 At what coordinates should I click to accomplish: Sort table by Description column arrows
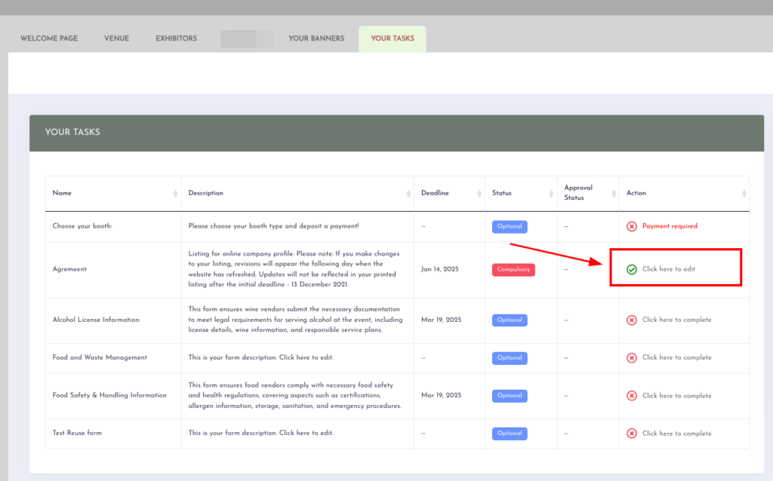tap(408, 194)
